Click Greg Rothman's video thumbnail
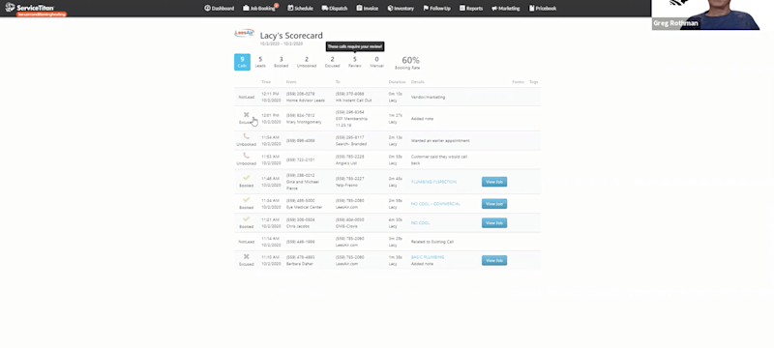The width and height of the screenshot is (774, 348). (705, 14)
